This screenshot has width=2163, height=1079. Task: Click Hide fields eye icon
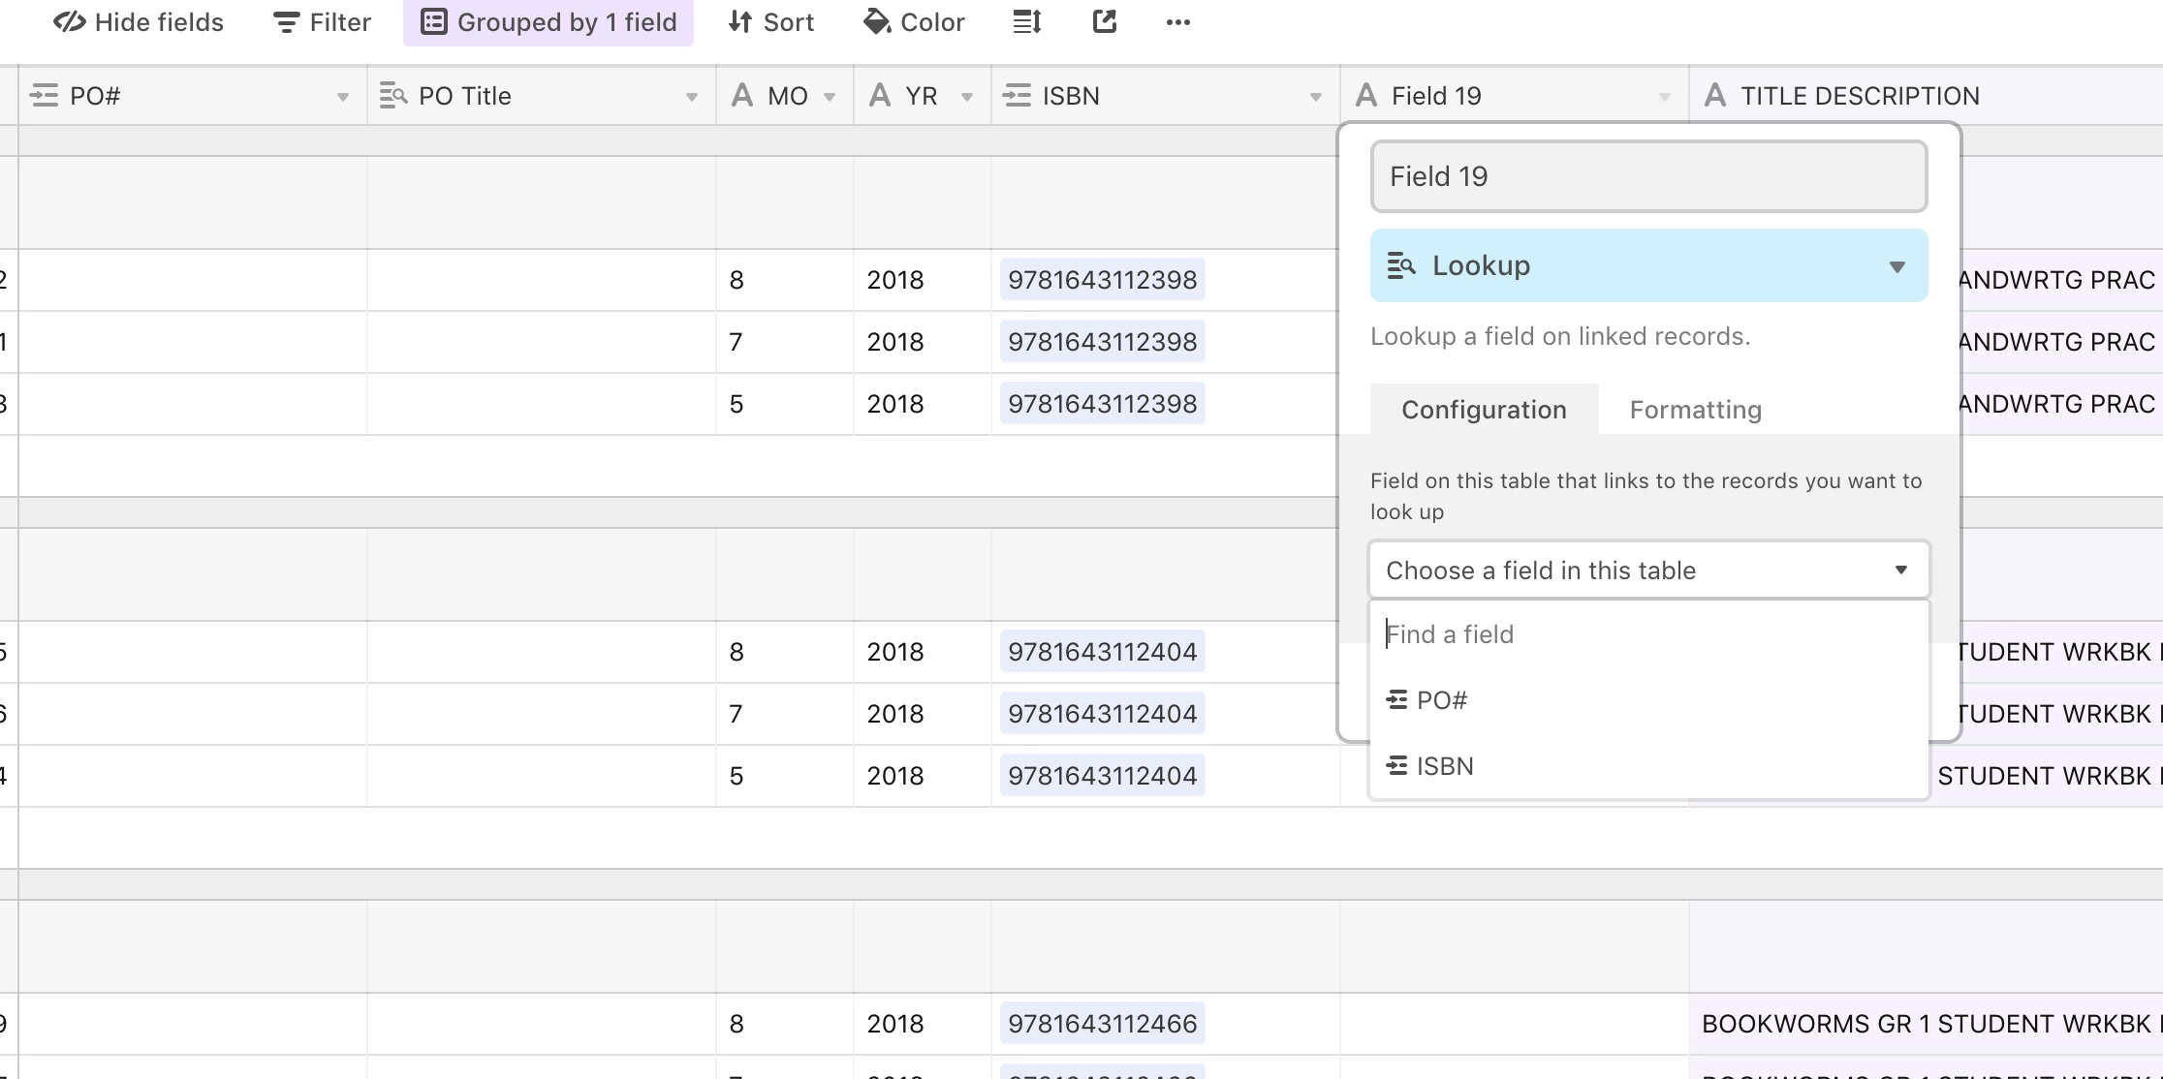pyautogui.click(x=70, y=22)
